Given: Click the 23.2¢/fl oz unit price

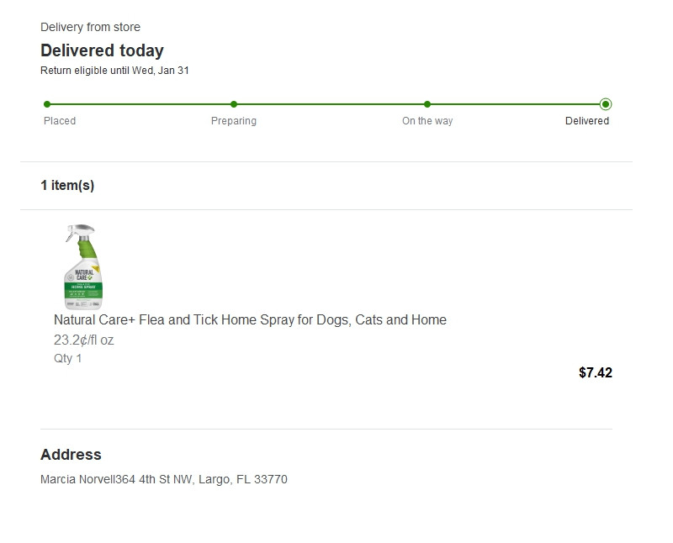Looking at the screenshot, I should point(83,340).
